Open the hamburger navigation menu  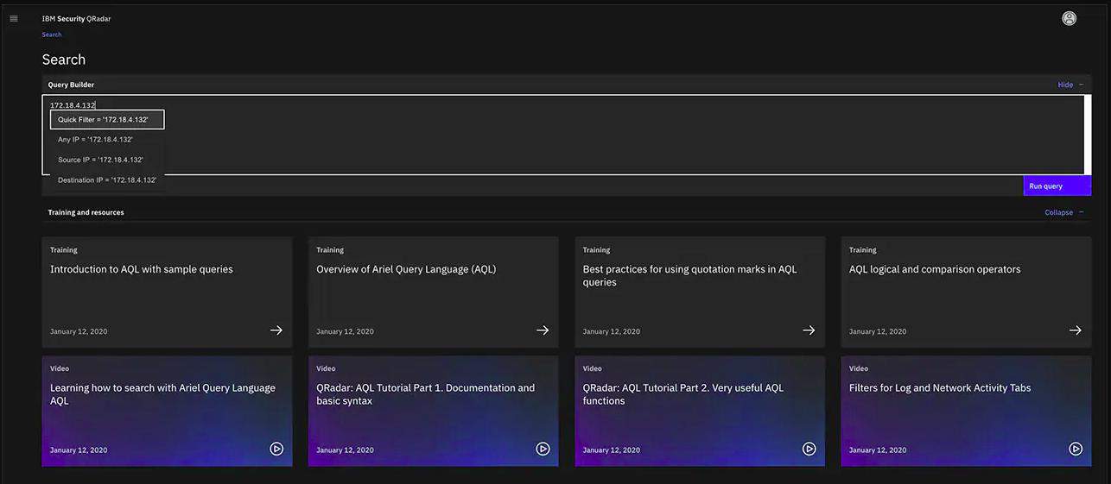13,18
